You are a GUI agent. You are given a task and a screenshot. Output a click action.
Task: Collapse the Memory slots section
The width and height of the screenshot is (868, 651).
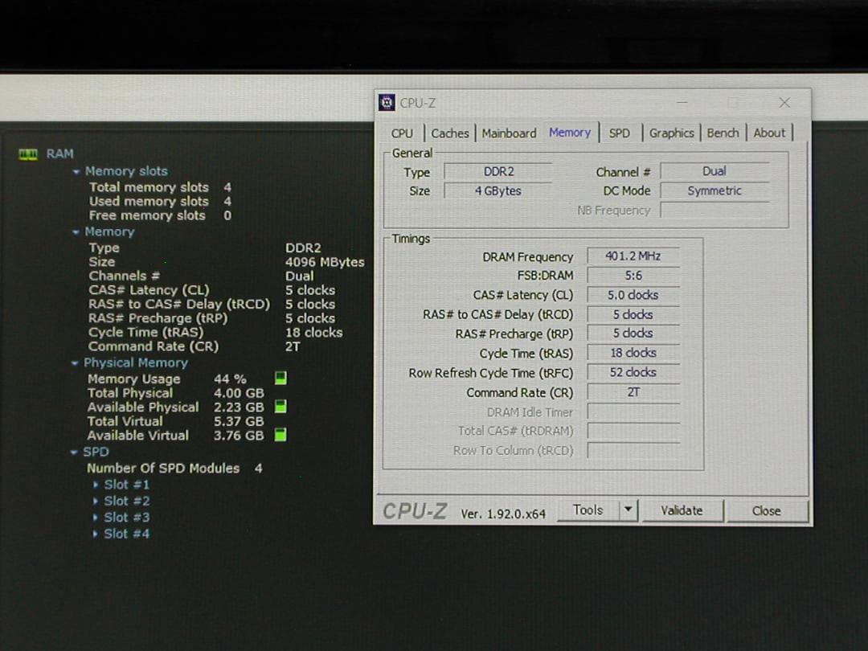click(x=76, y=171)
